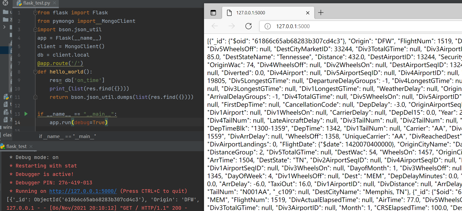The image size is (462, 211).
Task: Click line number 14 in the gutter
Action: click(x=17, y=122)
